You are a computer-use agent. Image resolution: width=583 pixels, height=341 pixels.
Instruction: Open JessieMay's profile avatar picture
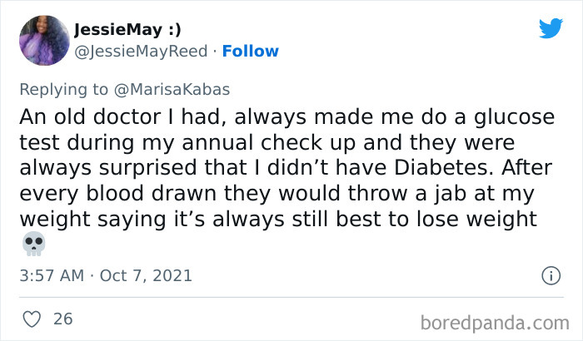[42, 40]
